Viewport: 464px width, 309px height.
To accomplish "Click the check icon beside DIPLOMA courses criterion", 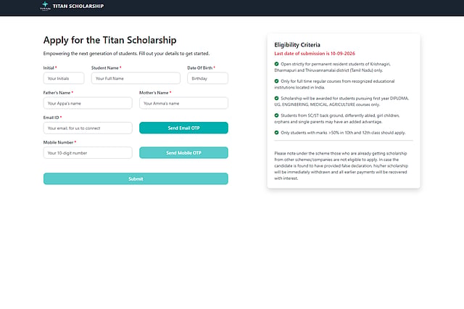I will pos(276,98).
